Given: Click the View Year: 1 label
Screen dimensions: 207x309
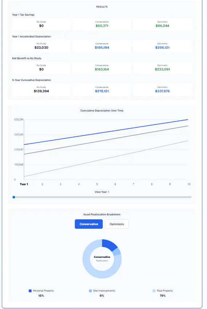Looking at the screenshot, I should pyautogui.click(x=102, y=192).
